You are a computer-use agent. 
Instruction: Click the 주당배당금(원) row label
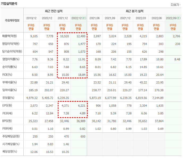[11, 136]
